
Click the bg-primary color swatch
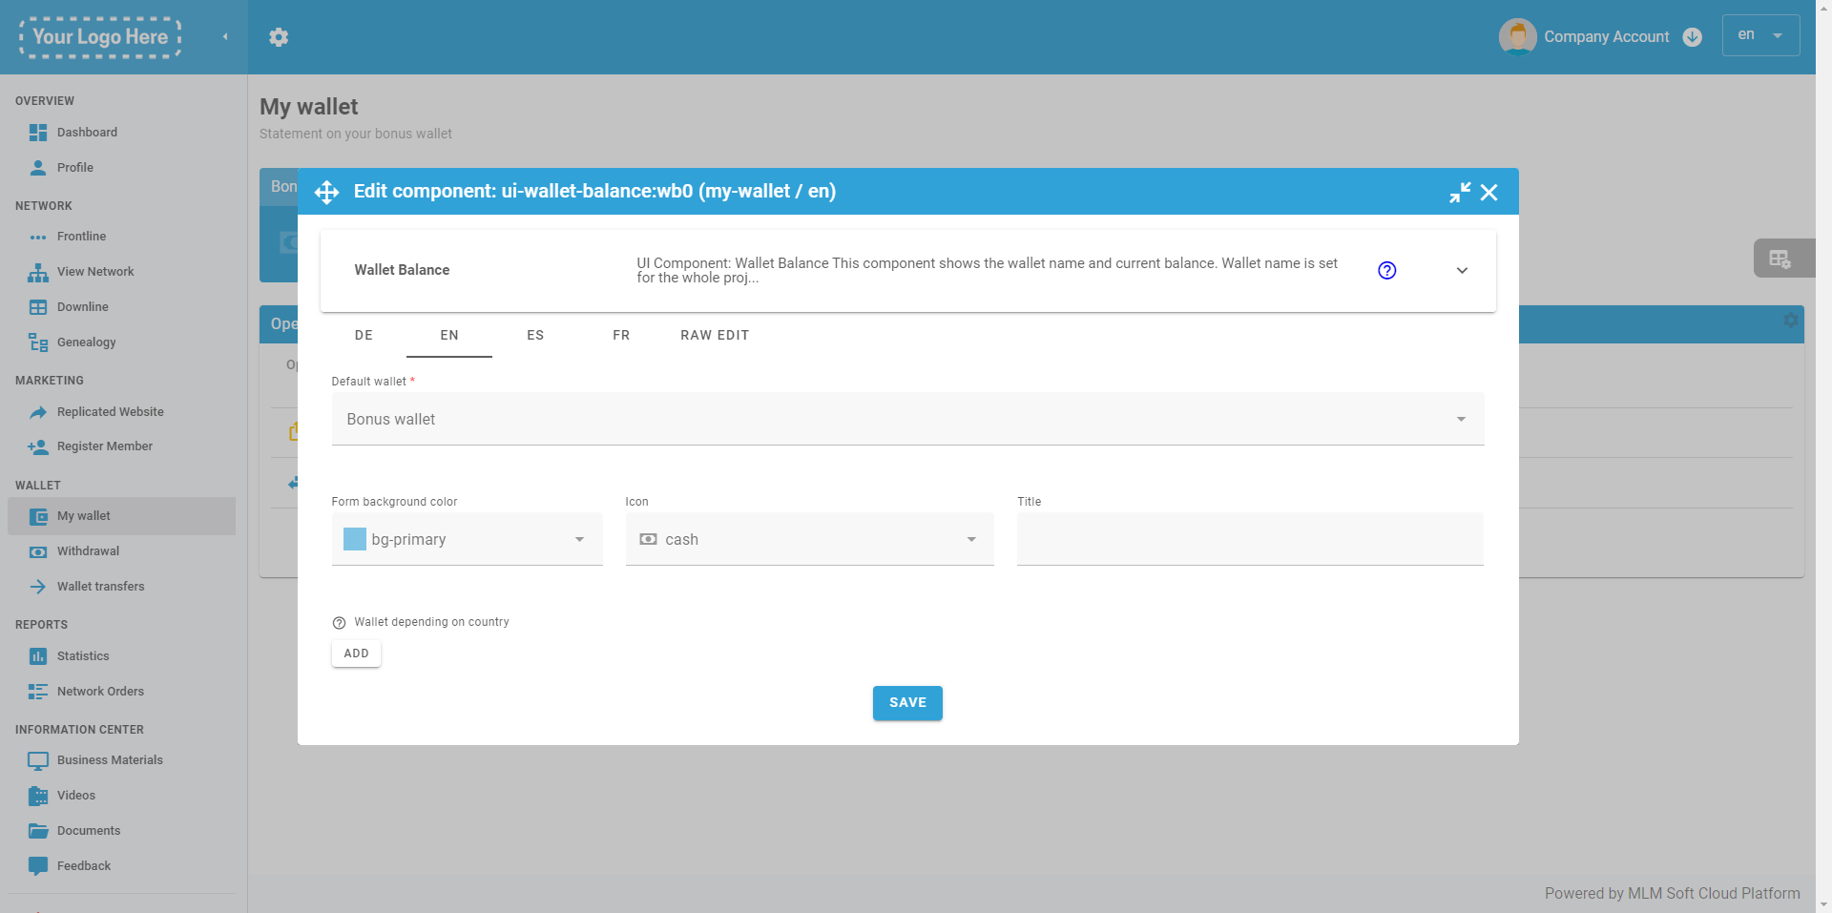(x=355, y=540)
